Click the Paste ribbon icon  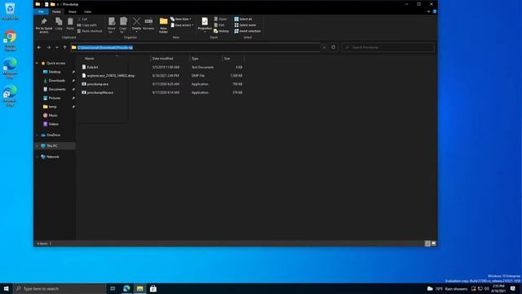coord(70,22)
